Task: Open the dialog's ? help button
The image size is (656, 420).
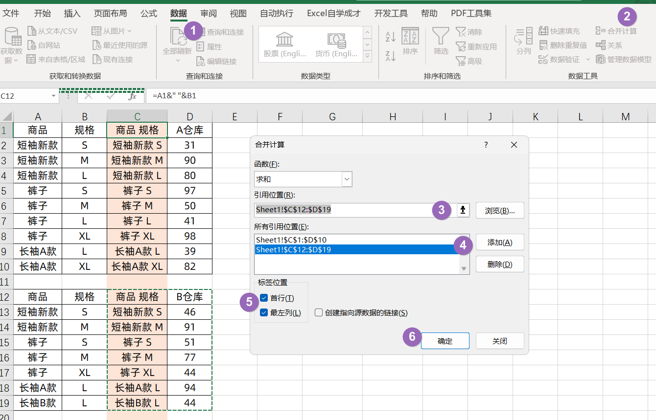Action: 486,145
